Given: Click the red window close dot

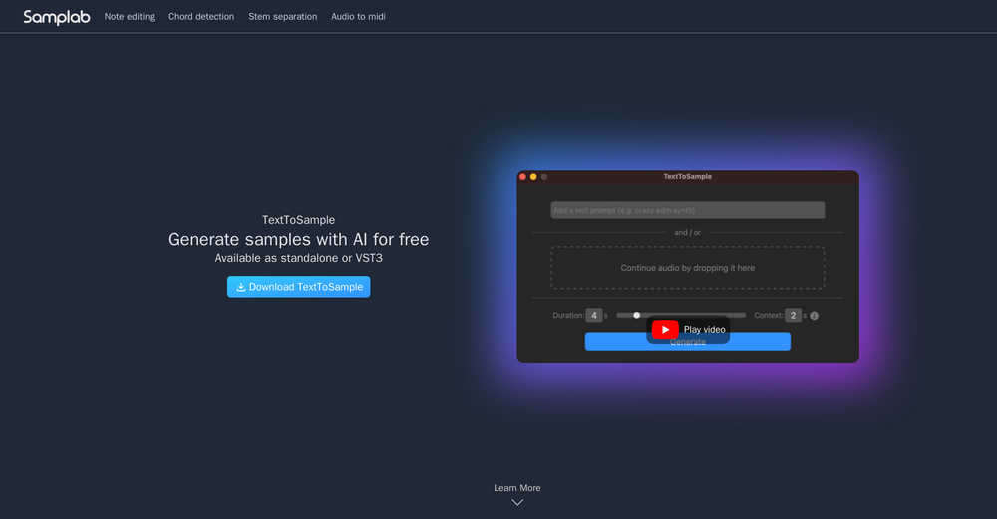Looking at the screenshot, I should pos(522,177).
